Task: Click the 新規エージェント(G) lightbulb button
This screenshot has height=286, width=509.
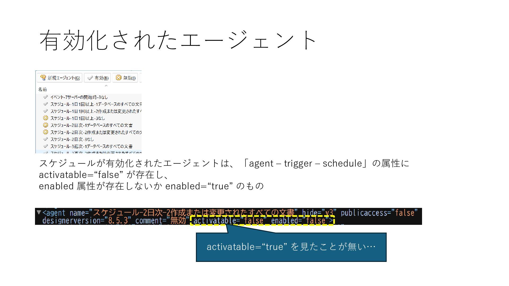Action: pyautogui.click(x=60, y=78)
